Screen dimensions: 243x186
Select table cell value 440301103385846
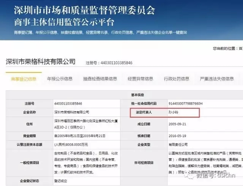point(68,104)
